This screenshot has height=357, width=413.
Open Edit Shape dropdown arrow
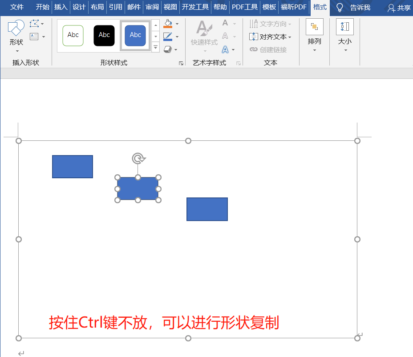coord(42,24)
